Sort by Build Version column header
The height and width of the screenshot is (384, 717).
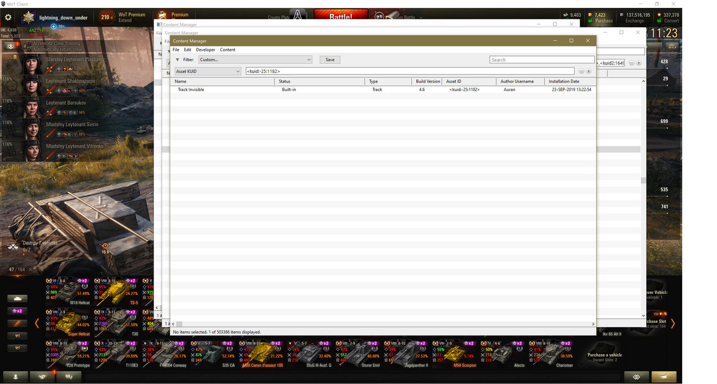coord(427,81)
